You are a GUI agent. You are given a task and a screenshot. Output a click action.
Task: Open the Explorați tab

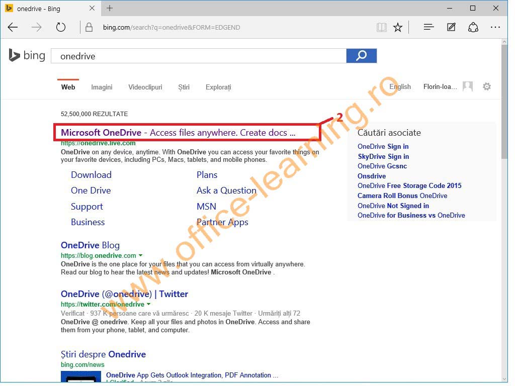(218, 87)
